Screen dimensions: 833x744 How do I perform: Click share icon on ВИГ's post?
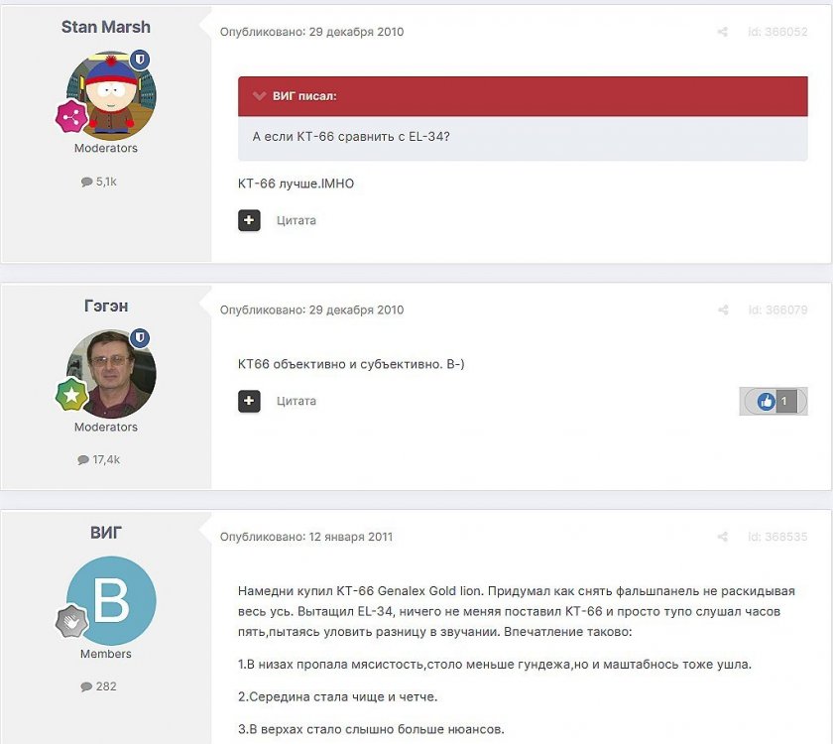point(723,537)
